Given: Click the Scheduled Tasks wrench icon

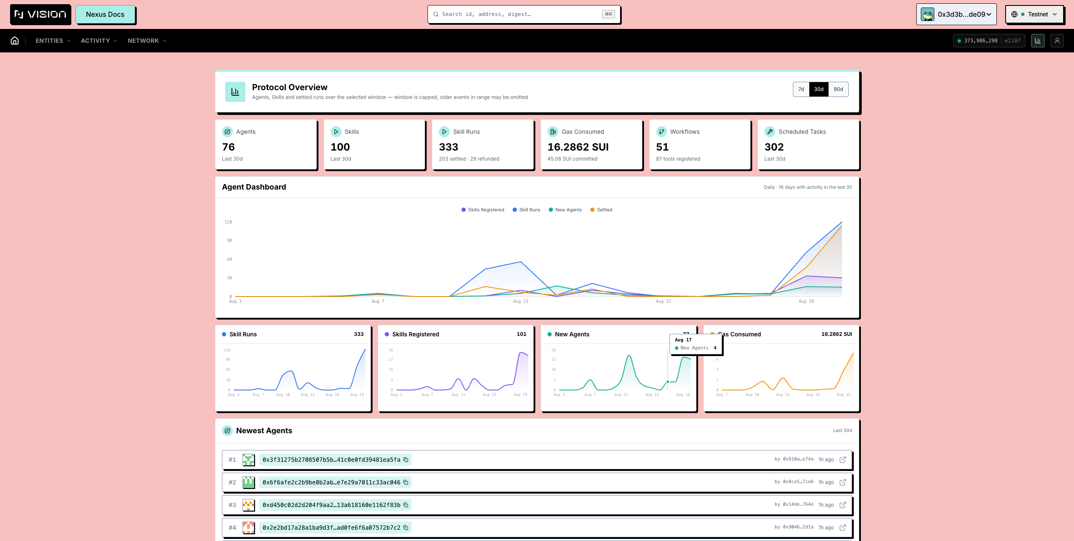Looking at the screenshot, I should pyautogui.click(x=770, y=132).
